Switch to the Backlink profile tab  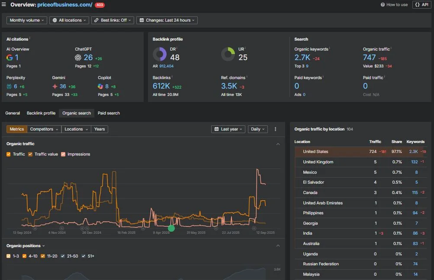pyautogui.click(x=41, y=113)
